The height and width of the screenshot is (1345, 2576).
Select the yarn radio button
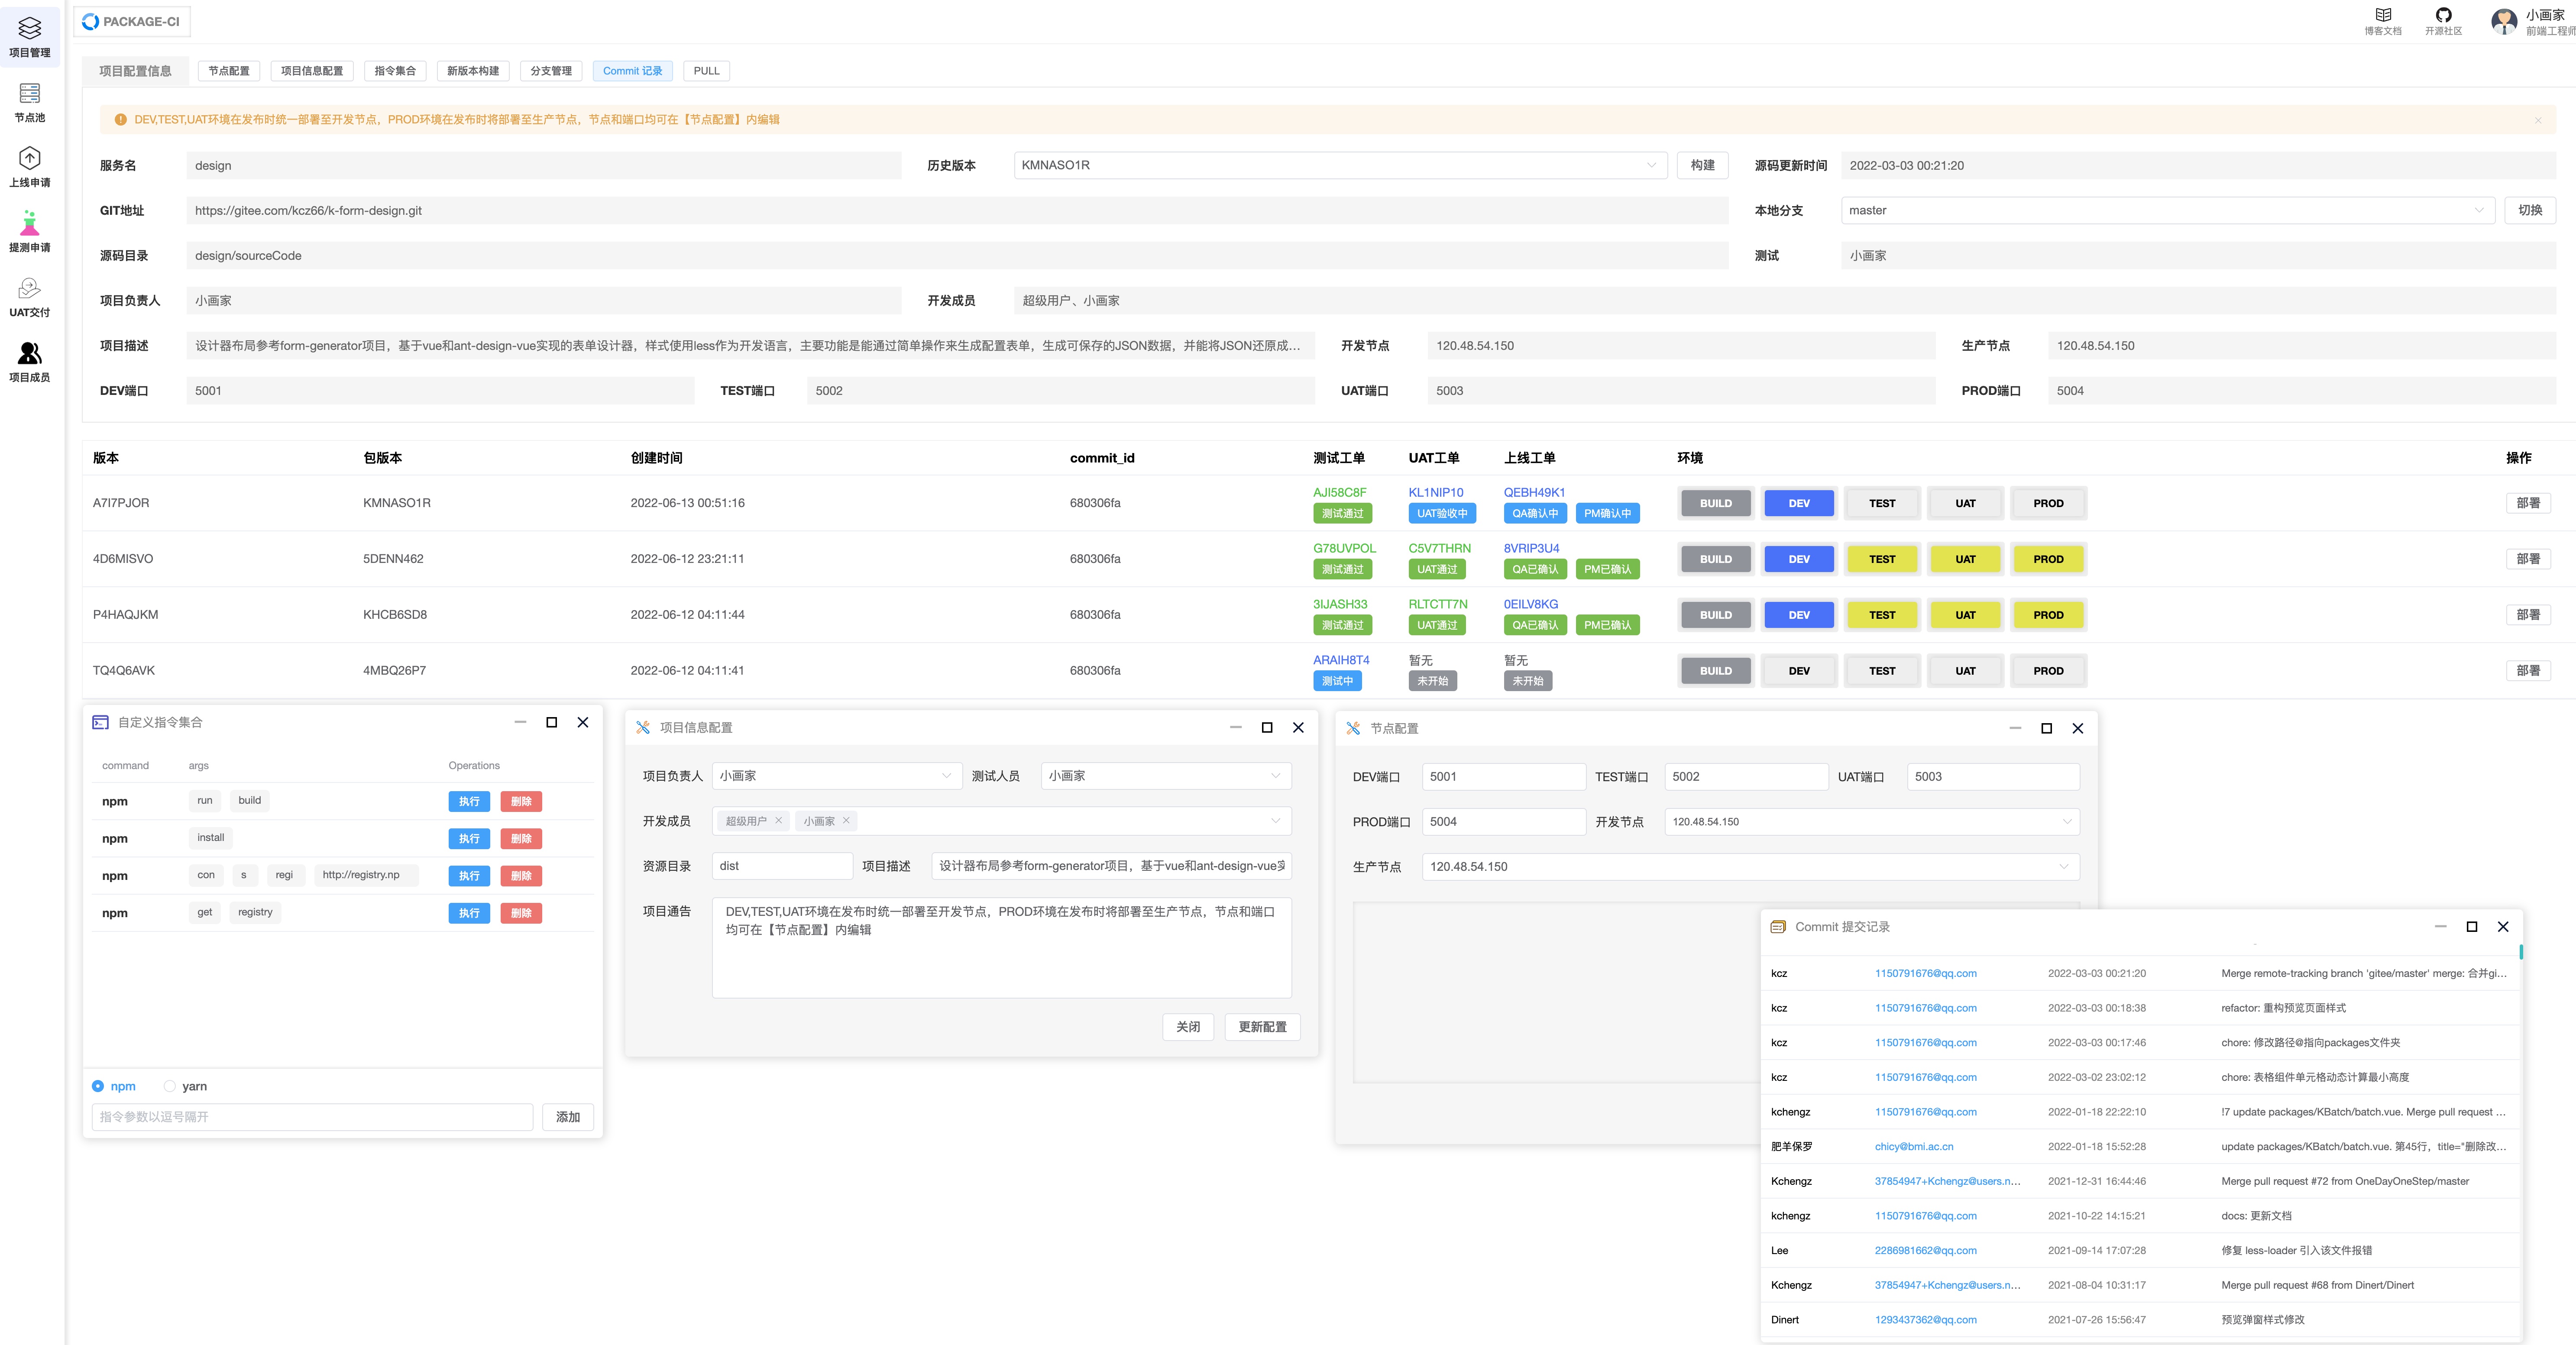tap(170, 1085)
